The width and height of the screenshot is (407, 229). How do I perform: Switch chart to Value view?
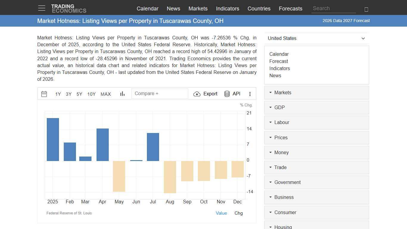tap(221, 213)
